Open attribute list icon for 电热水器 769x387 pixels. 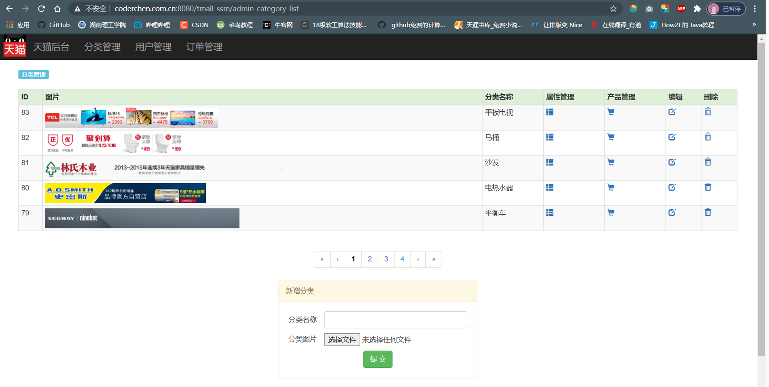[x=549, y=187]
